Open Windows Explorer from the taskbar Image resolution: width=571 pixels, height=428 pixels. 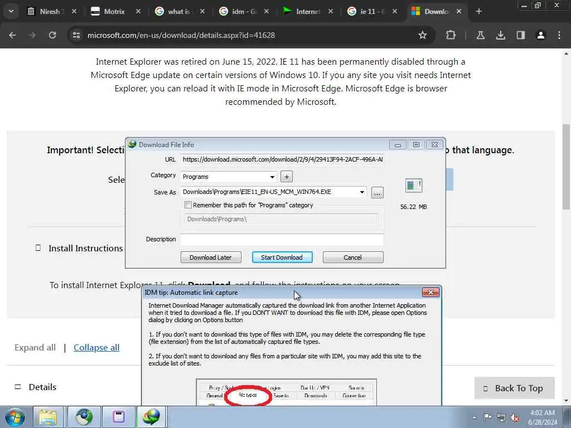[49, 417]
